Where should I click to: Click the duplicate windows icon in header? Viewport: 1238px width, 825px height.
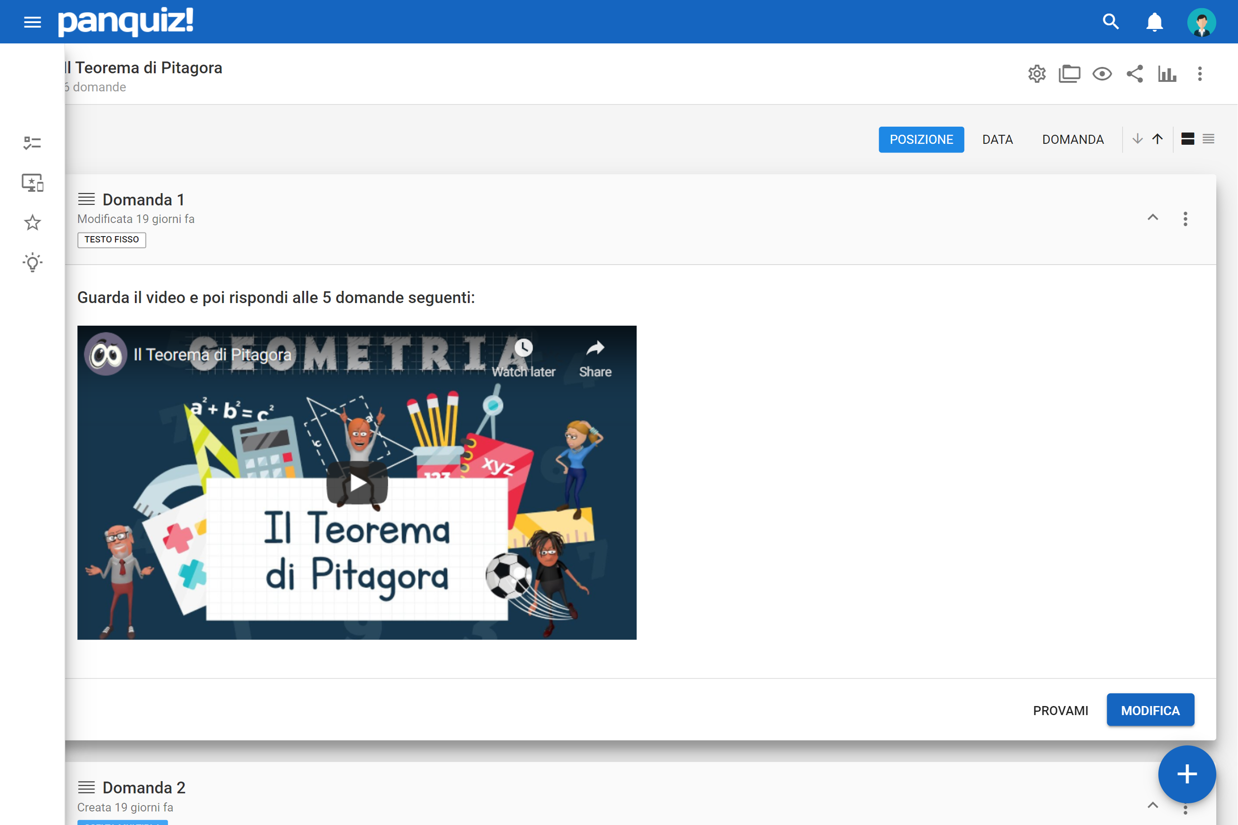(x=1069, y=74)
